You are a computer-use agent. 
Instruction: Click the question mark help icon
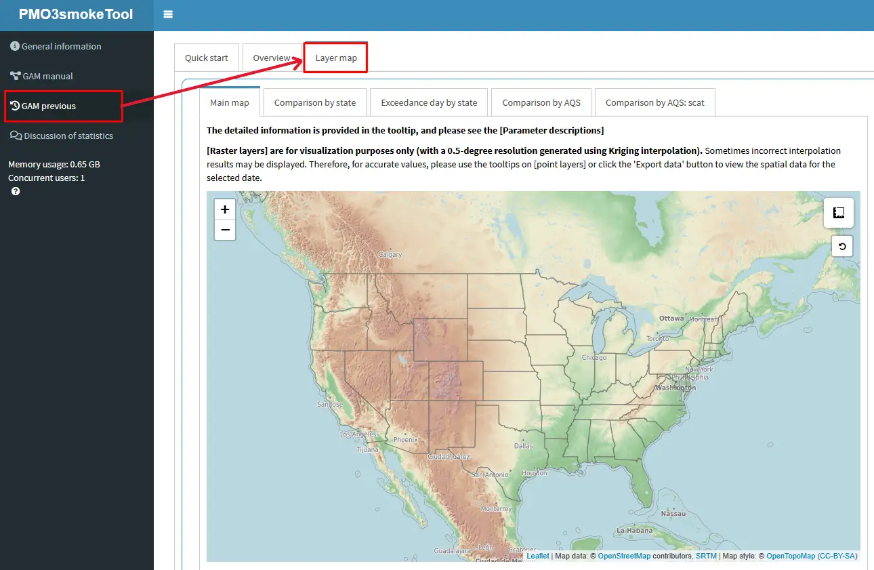point(16,192)
